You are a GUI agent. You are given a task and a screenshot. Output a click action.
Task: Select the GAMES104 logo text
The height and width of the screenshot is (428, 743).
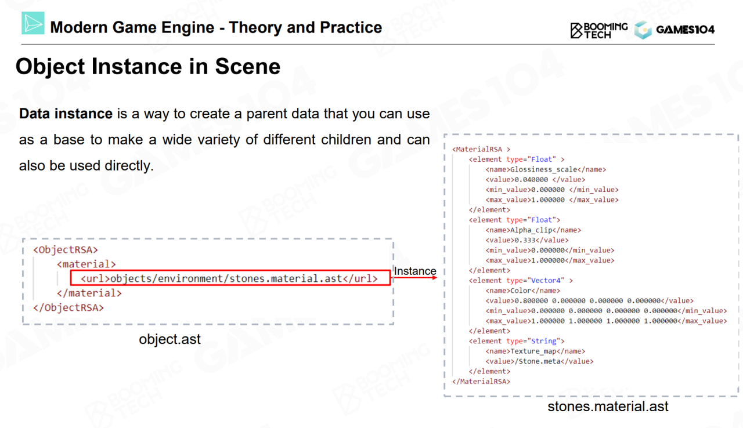pos(685,30)
